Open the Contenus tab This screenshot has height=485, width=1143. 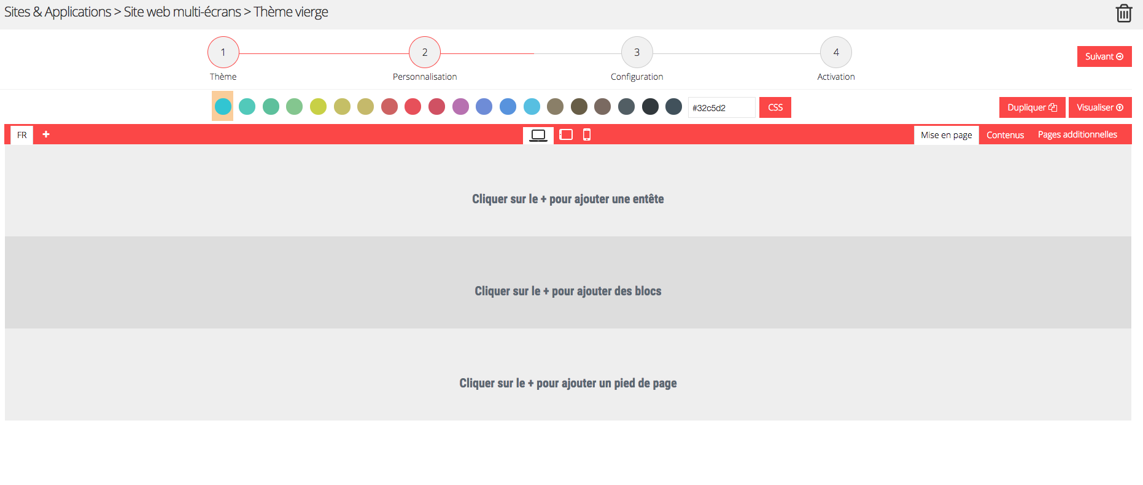click(x=1005, y=135)
